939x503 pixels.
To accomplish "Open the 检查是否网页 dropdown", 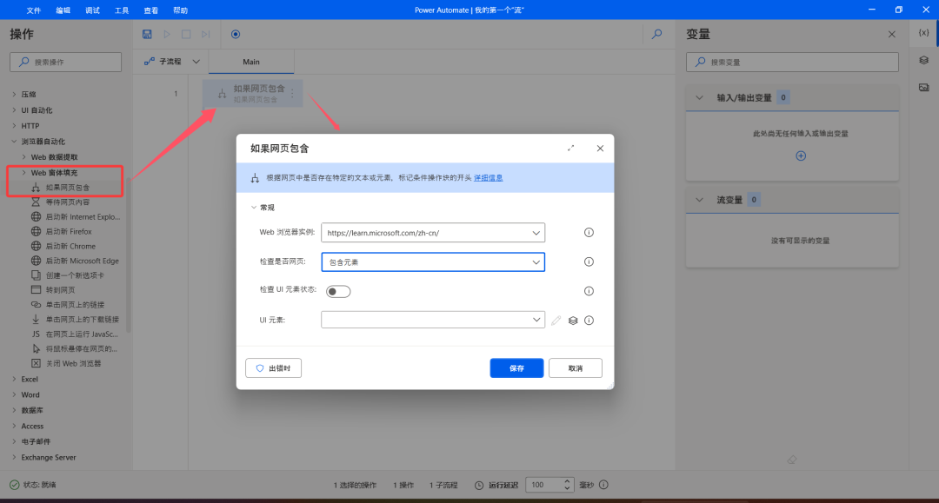I will 432,261.
